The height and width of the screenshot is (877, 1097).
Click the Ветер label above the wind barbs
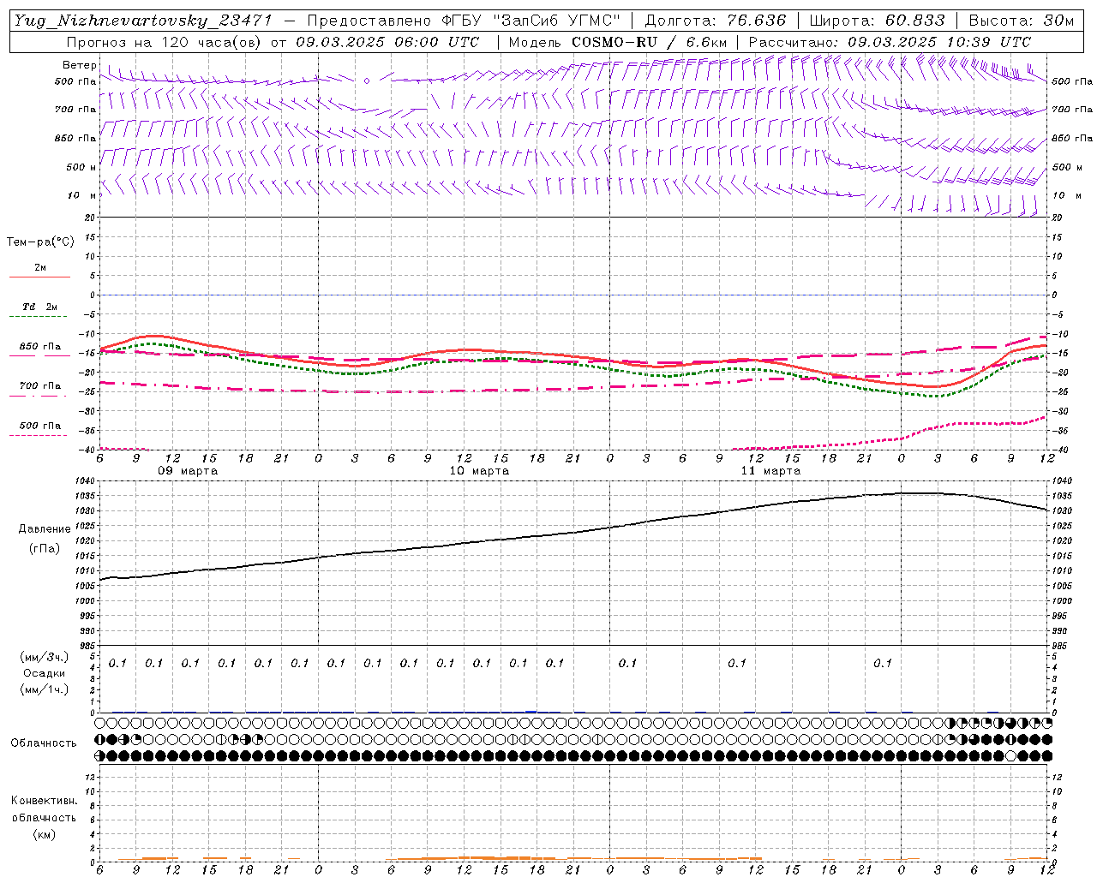click(x=79, y=65)
